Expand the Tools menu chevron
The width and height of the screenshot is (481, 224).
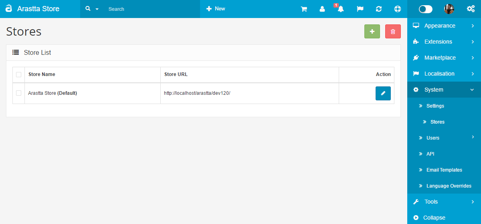(473, 202)
